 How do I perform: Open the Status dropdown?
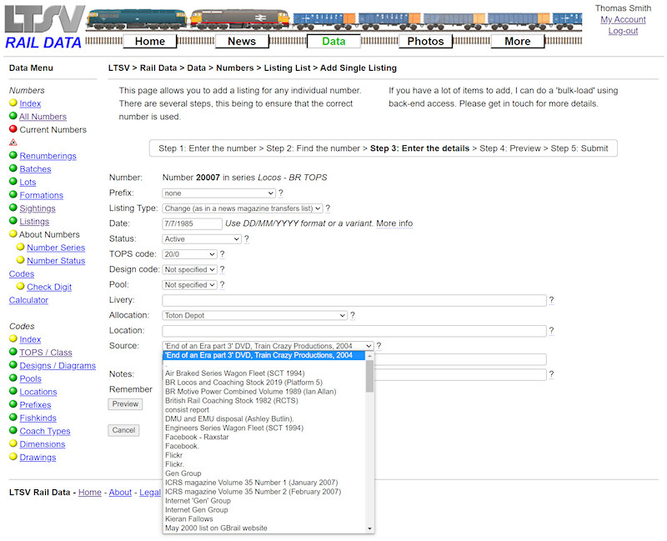(200, 238)
